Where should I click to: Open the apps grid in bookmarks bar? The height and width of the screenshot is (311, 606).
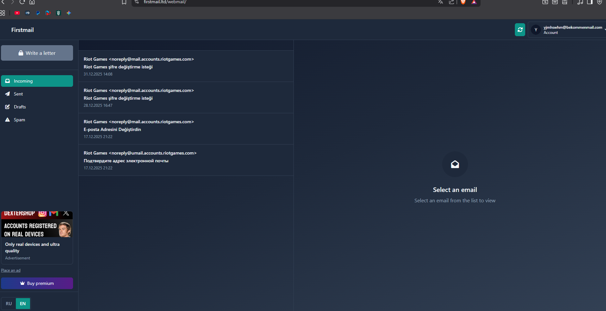[x=3, y=13]
